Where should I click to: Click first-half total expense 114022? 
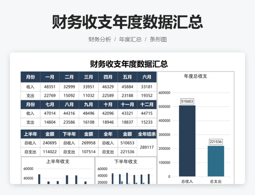tap(50, 152)
